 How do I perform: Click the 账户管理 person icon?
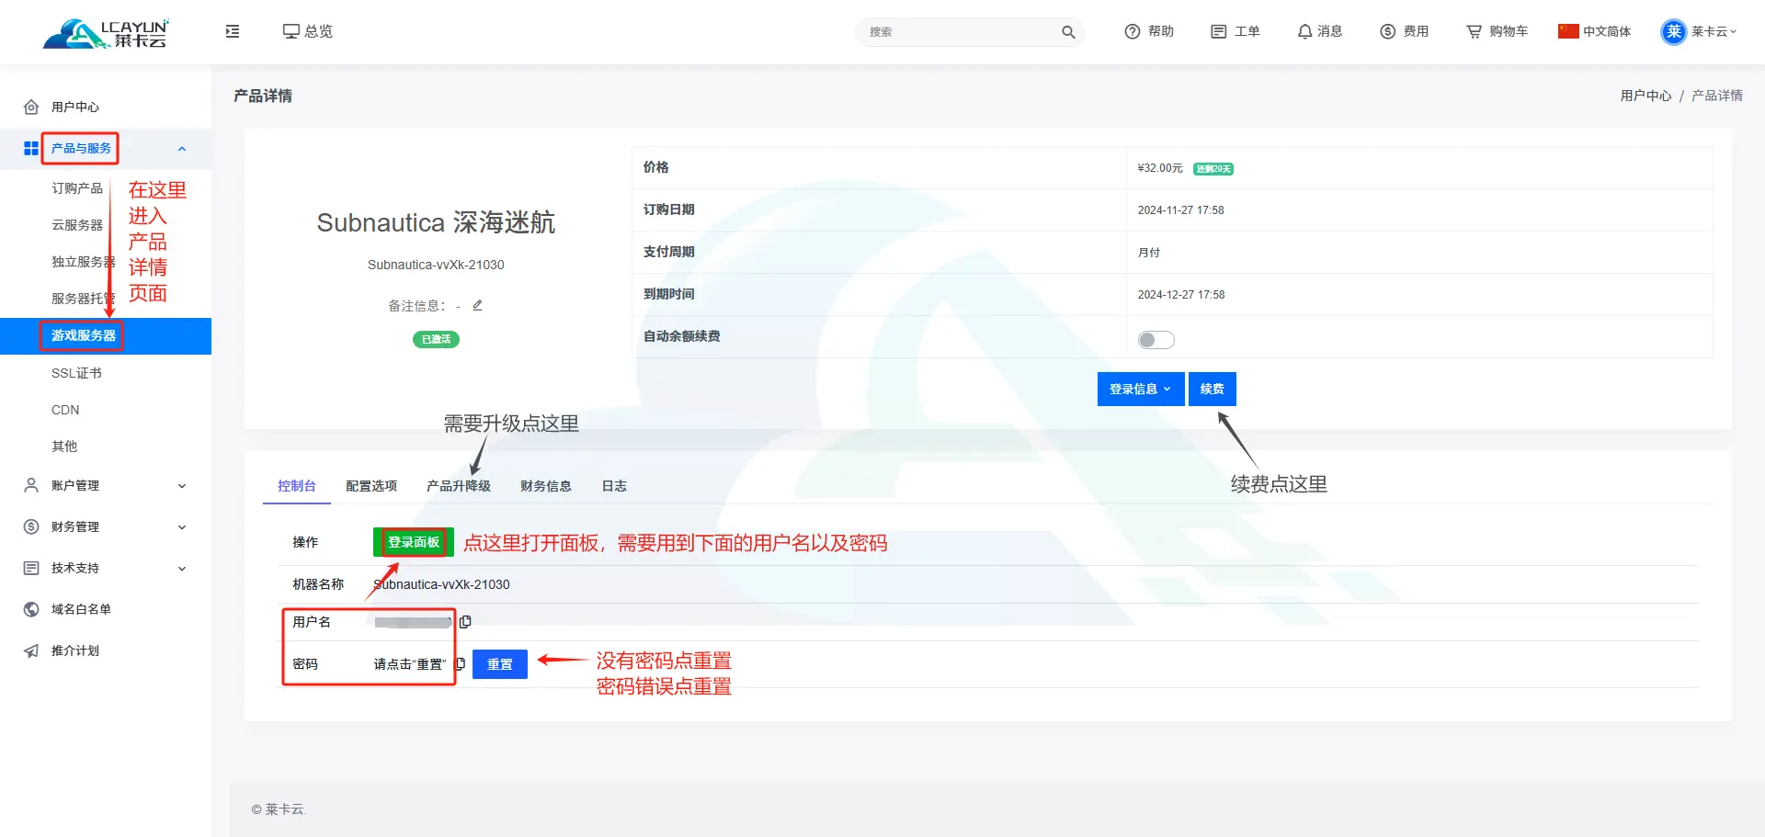[31, 485]
